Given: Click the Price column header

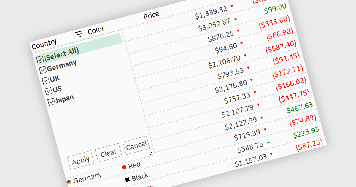Looking at the screenshot, I should point(151,15).
